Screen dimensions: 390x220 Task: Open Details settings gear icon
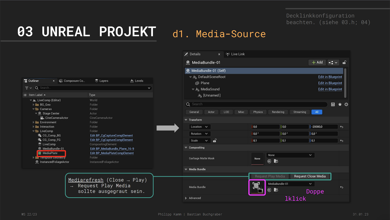pyautogui.click(x=346, y=104)
